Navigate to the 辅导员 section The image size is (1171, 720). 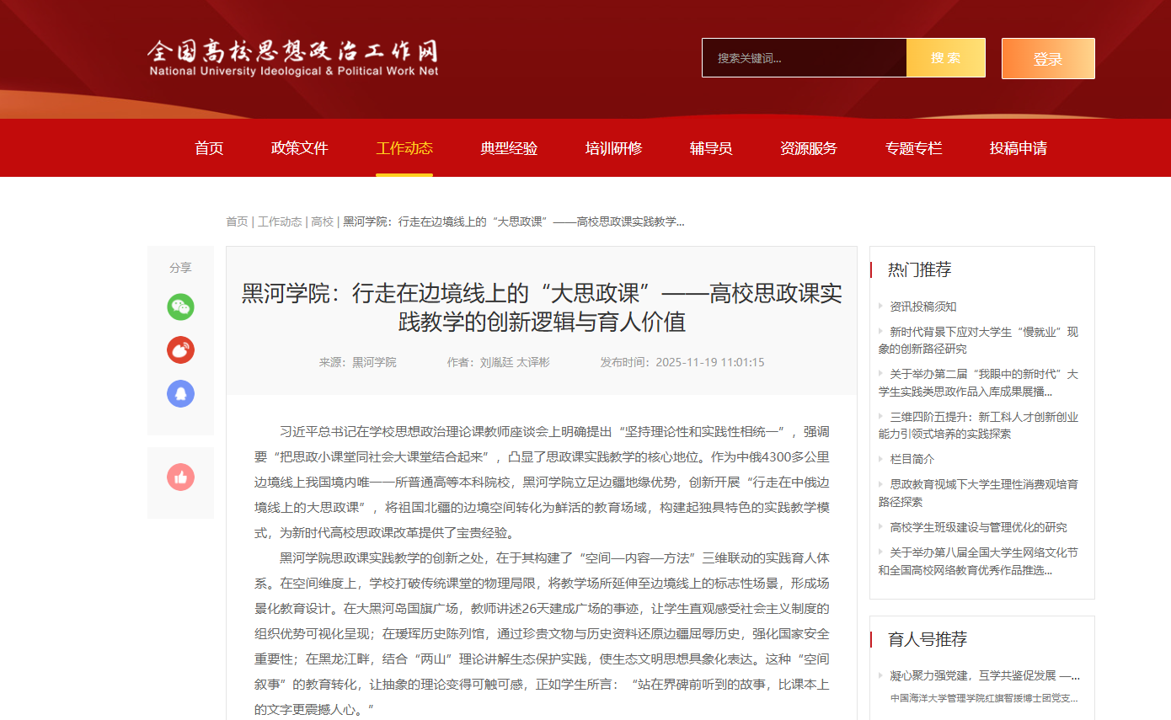tap(711, 148)
